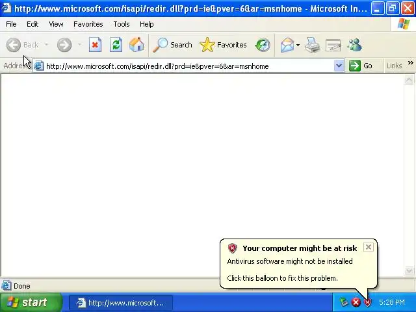Screen dimensions: 416x312
Task: Minimize the Internet Explorer window
Action: coord(378,8)
